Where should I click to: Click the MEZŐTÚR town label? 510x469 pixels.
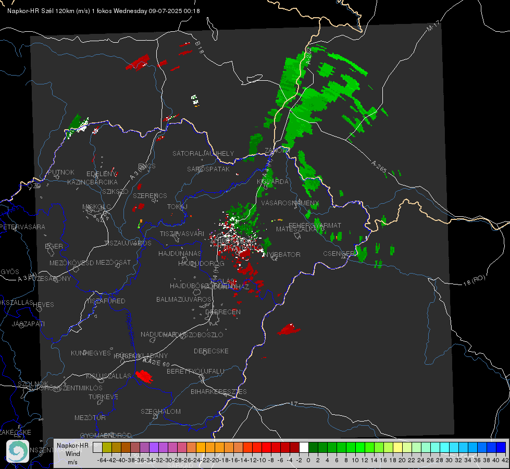[90, 417]
